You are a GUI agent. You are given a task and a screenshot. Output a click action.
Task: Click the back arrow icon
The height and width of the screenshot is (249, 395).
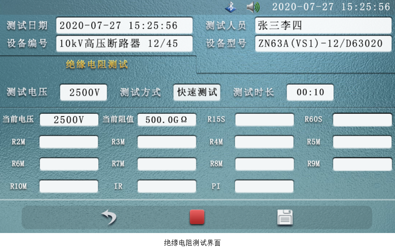pos(109,217)
